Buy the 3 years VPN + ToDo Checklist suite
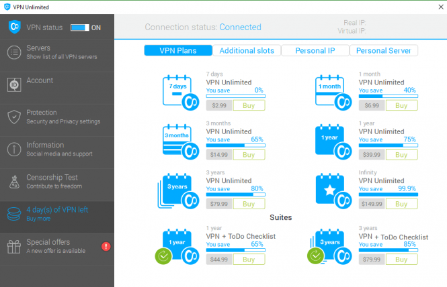 [x=402, y=260]
